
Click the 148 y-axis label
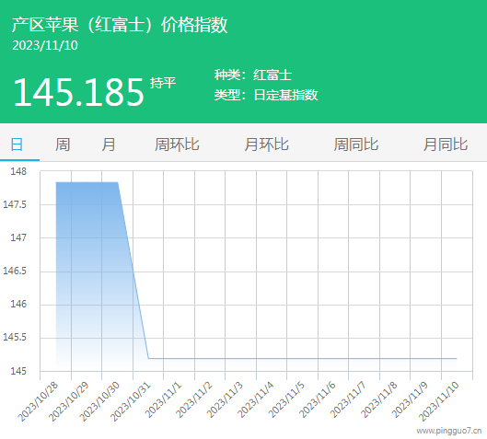18,171
